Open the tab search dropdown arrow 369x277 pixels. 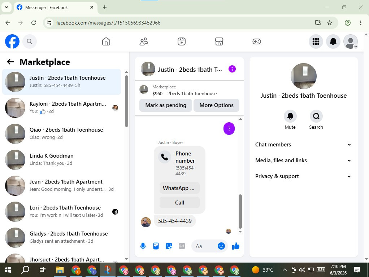(6, 7)
